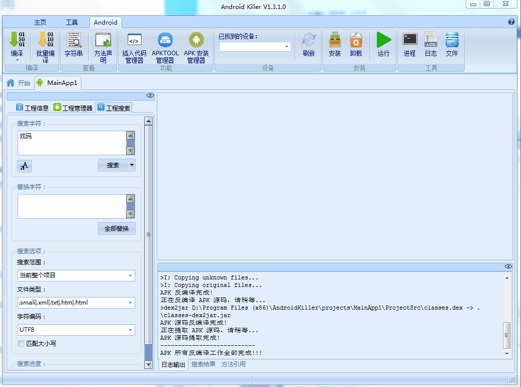Click the search panel scroll down arrow
521x387 pixels.
pos(149,364)
